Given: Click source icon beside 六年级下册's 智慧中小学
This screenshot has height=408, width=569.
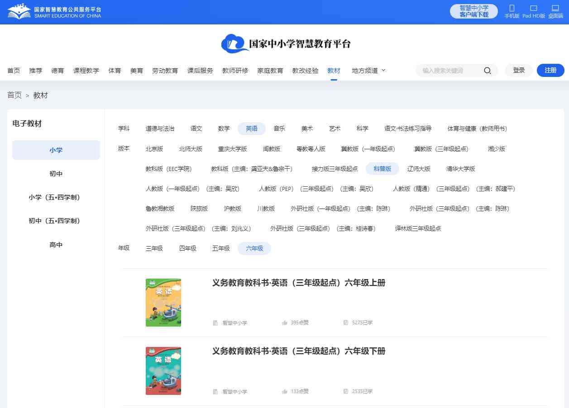Looking at the screenshot, I should point(215,391).
